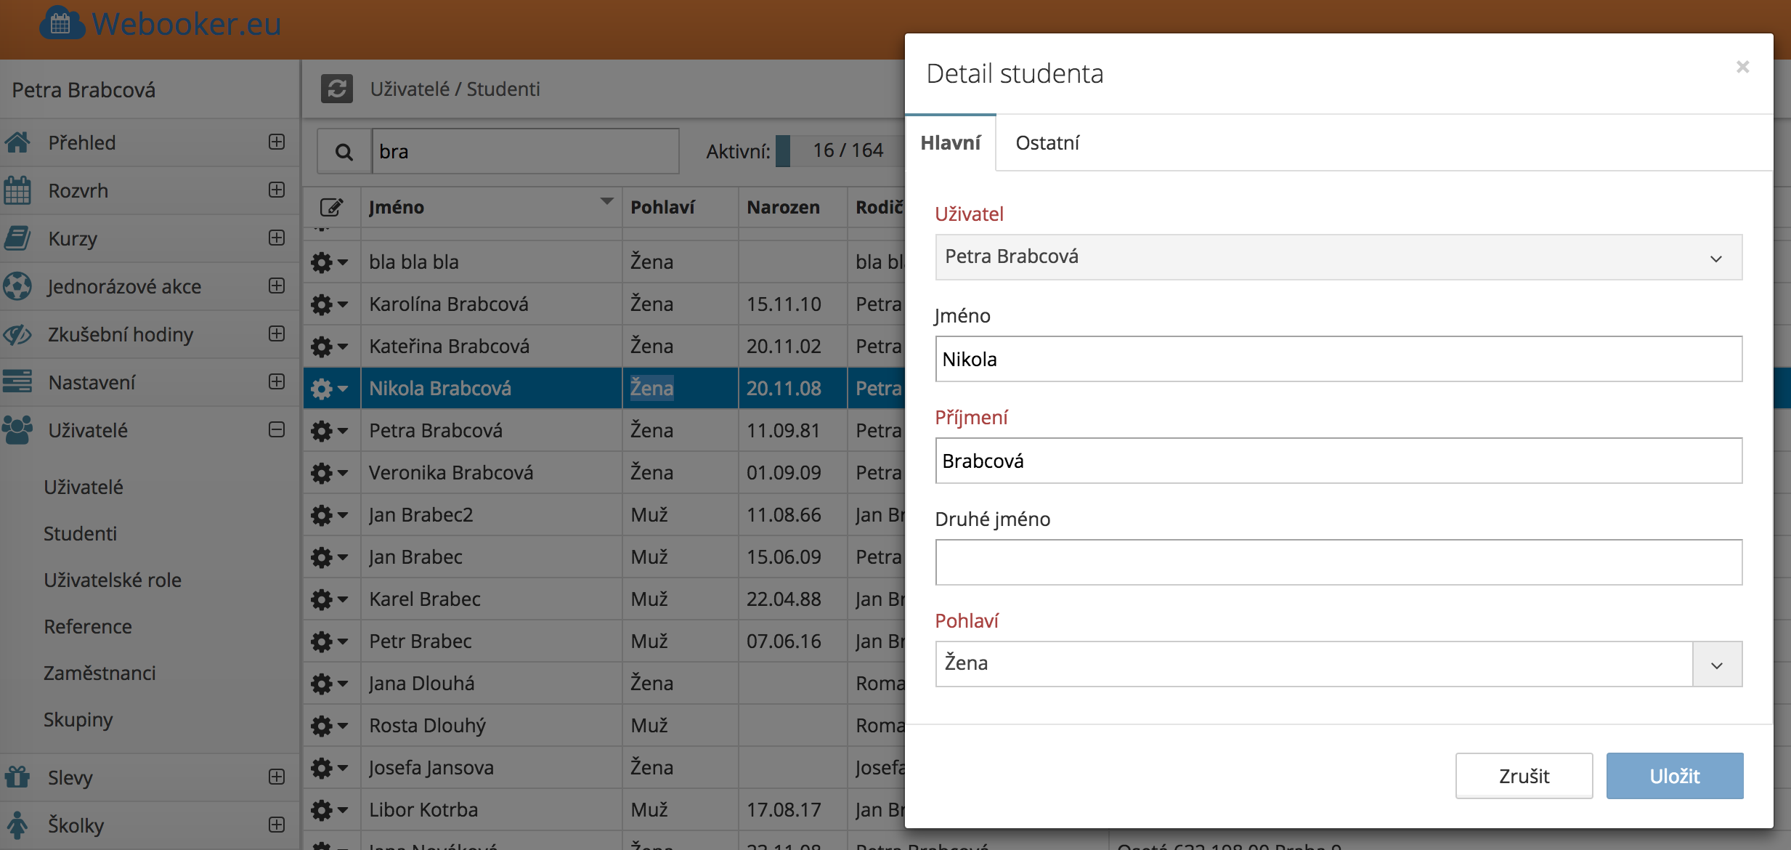Click the Webooker.eu cloud calendar logo
The image size is (1791, 850).
[x=62, y=24]
